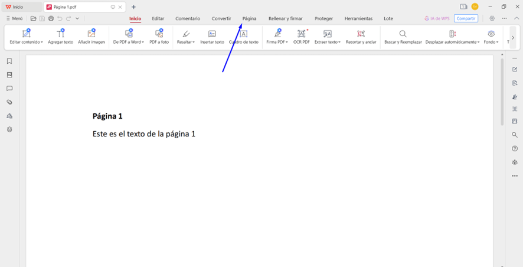Image resolution: width=523 pixels, height=267 pixels.
Task: Run the OCR PDF tool
Action: (302, 34)
